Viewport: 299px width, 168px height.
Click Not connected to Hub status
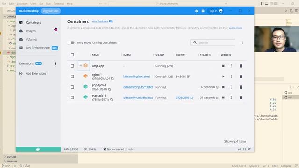pyautogui.click(x=118, y=149)
